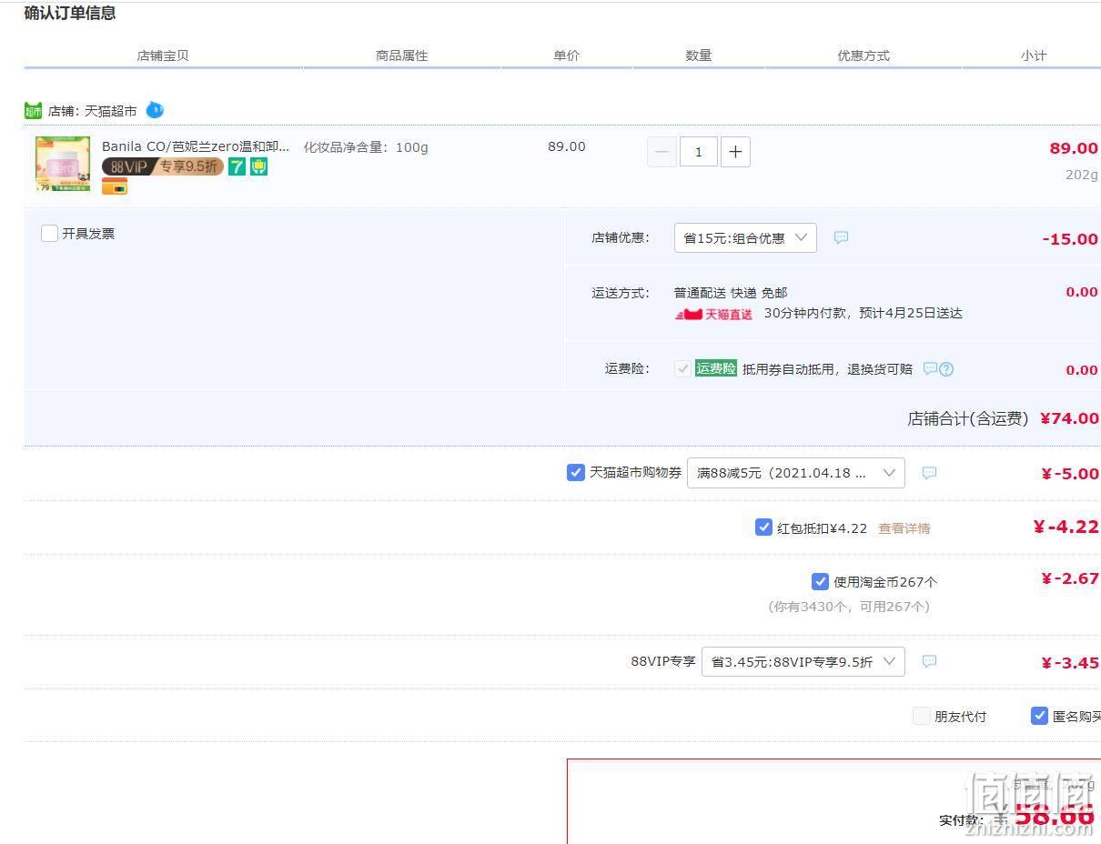This screenshot has height=844, width=1101.
Task: Click the -15.00 store discount amount
Action: click(x=1070, y=239)
